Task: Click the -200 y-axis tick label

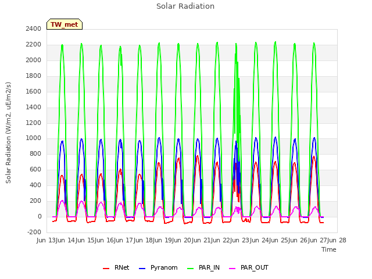Action: 34,233
